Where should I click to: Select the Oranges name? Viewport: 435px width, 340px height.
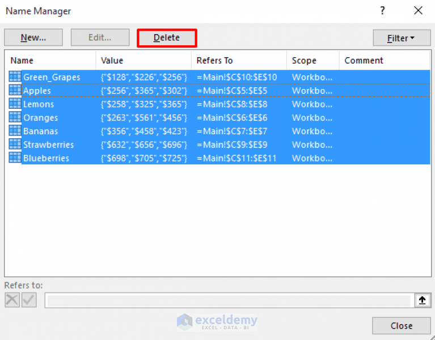click(x=40, y=118)
